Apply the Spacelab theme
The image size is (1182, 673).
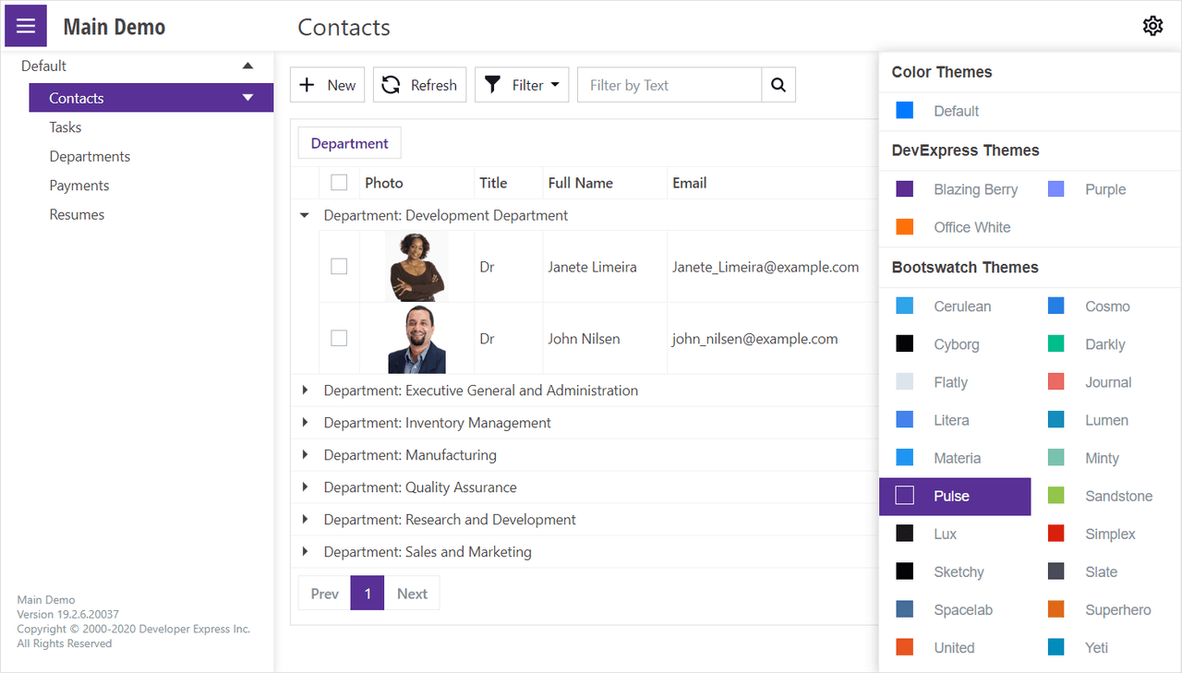[x=955, y=609]
